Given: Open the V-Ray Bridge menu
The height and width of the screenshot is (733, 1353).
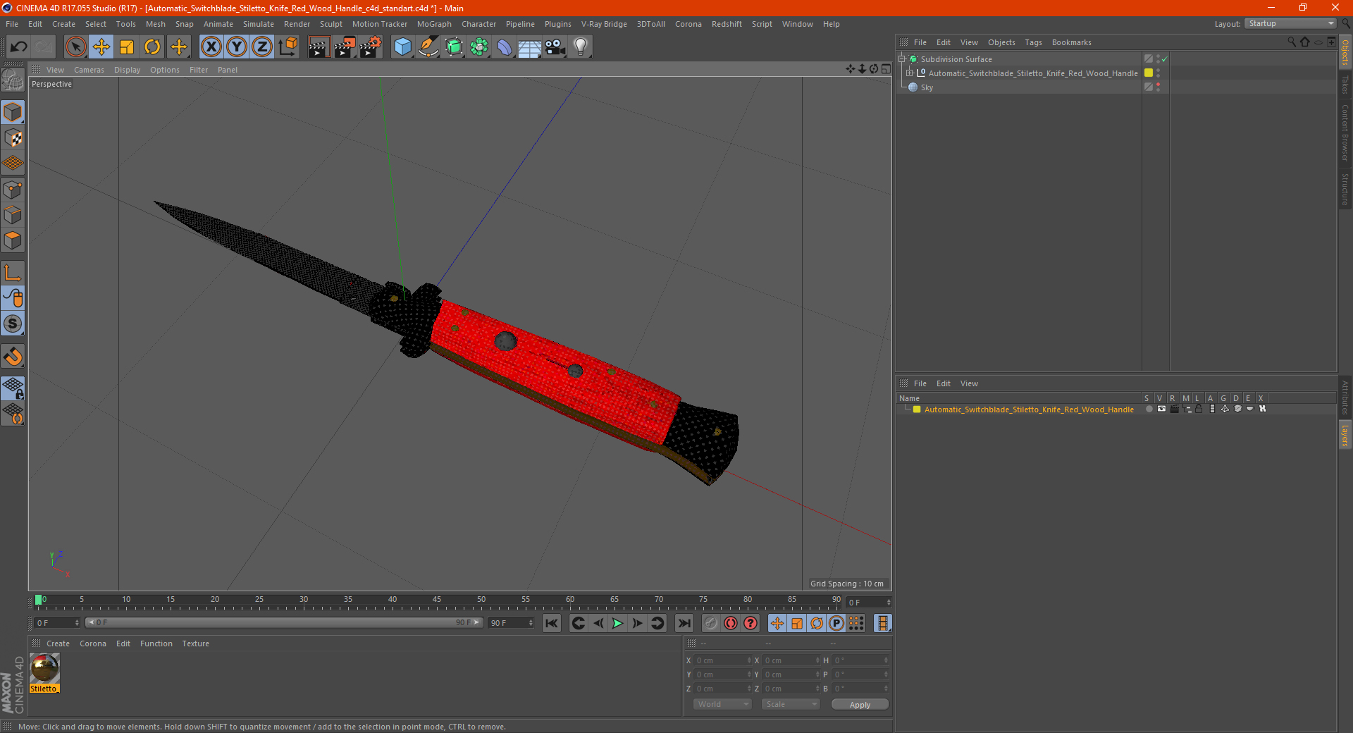Looking at the screenshot, I should (604, 24).
